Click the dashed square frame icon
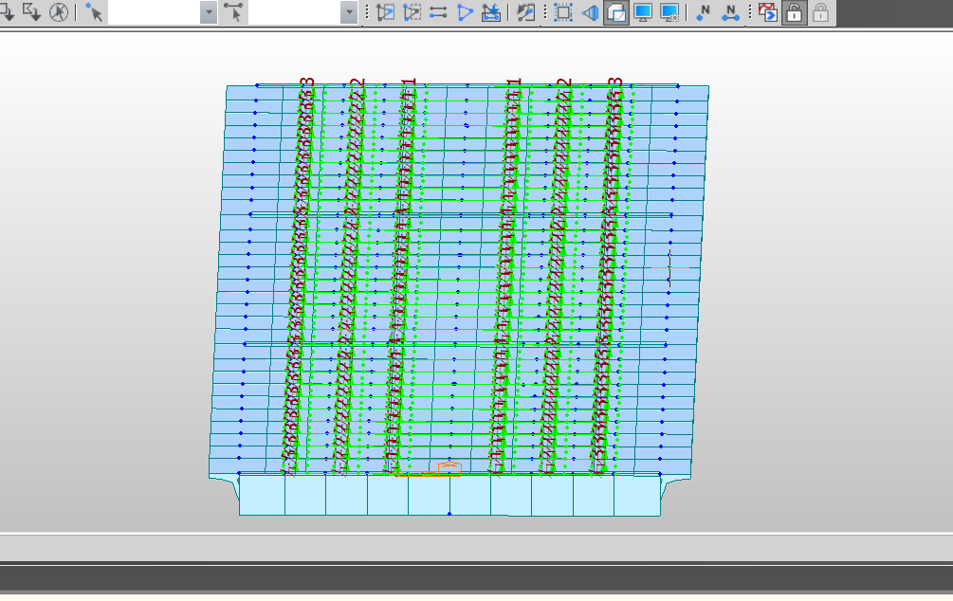This screenshot has height=601, width=953. (x=563, y=12)
